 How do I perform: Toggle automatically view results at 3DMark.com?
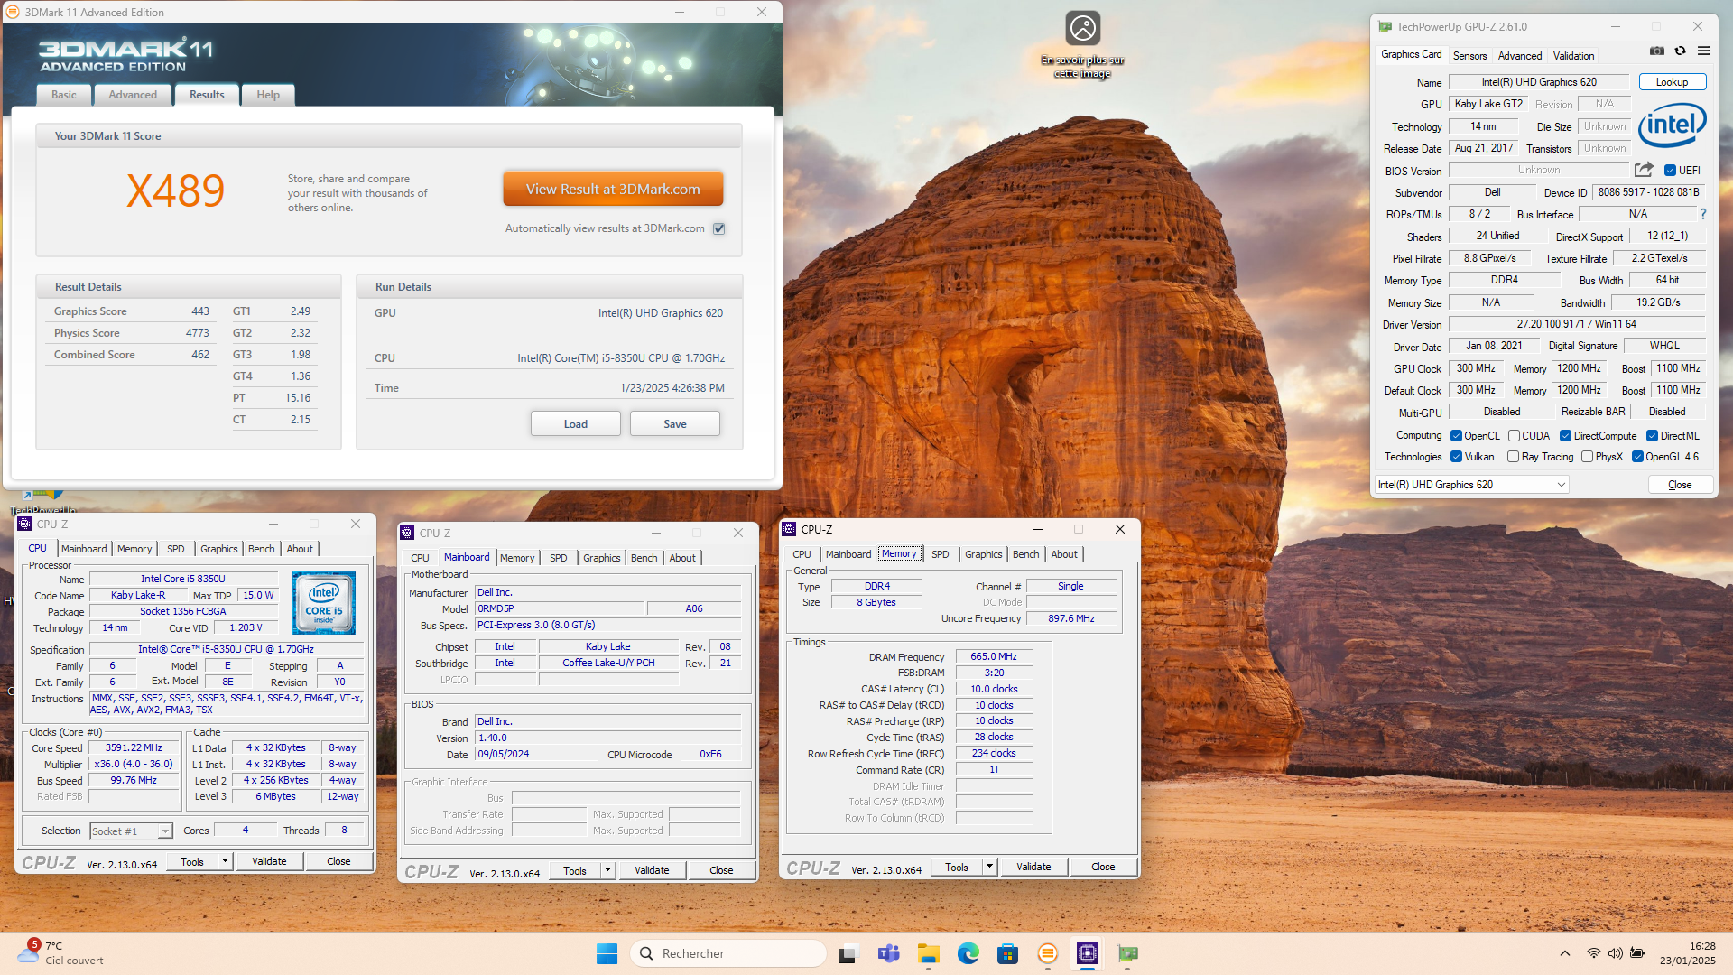coord(719,228)
